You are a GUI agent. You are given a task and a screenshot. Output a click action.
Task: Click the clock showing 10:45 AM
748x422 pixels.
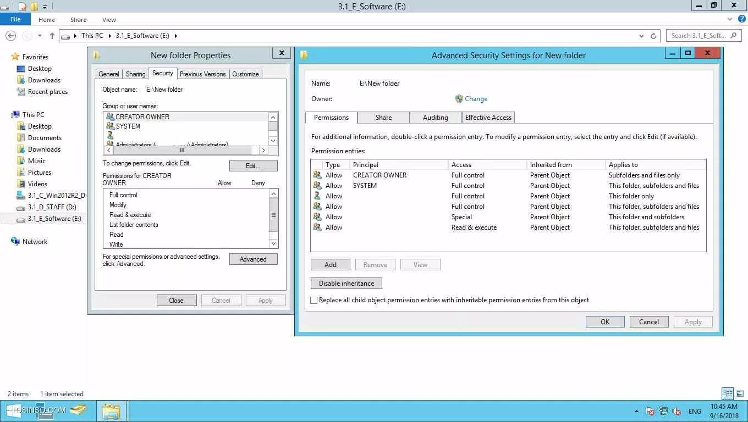724,407
